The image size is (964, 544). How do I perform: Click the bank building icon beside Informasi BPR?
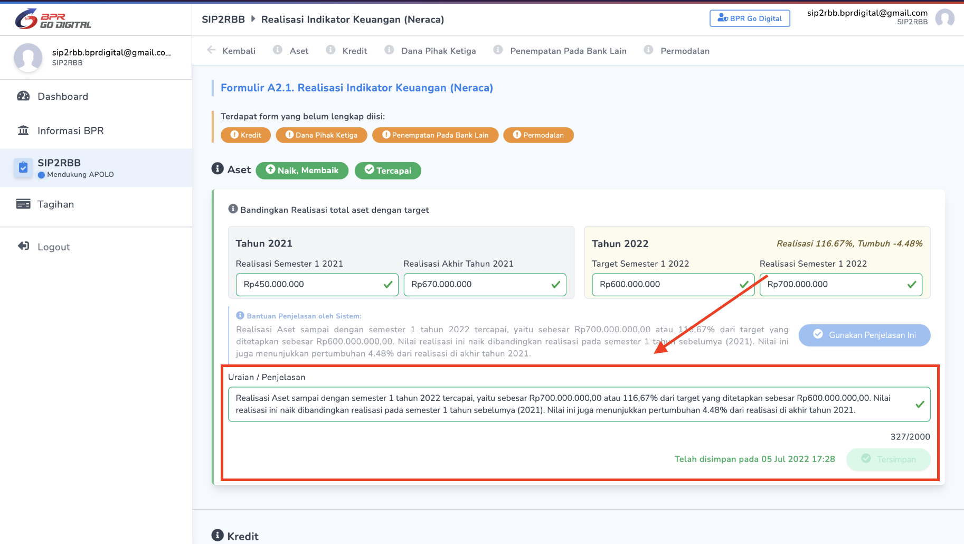coord(23,130)
